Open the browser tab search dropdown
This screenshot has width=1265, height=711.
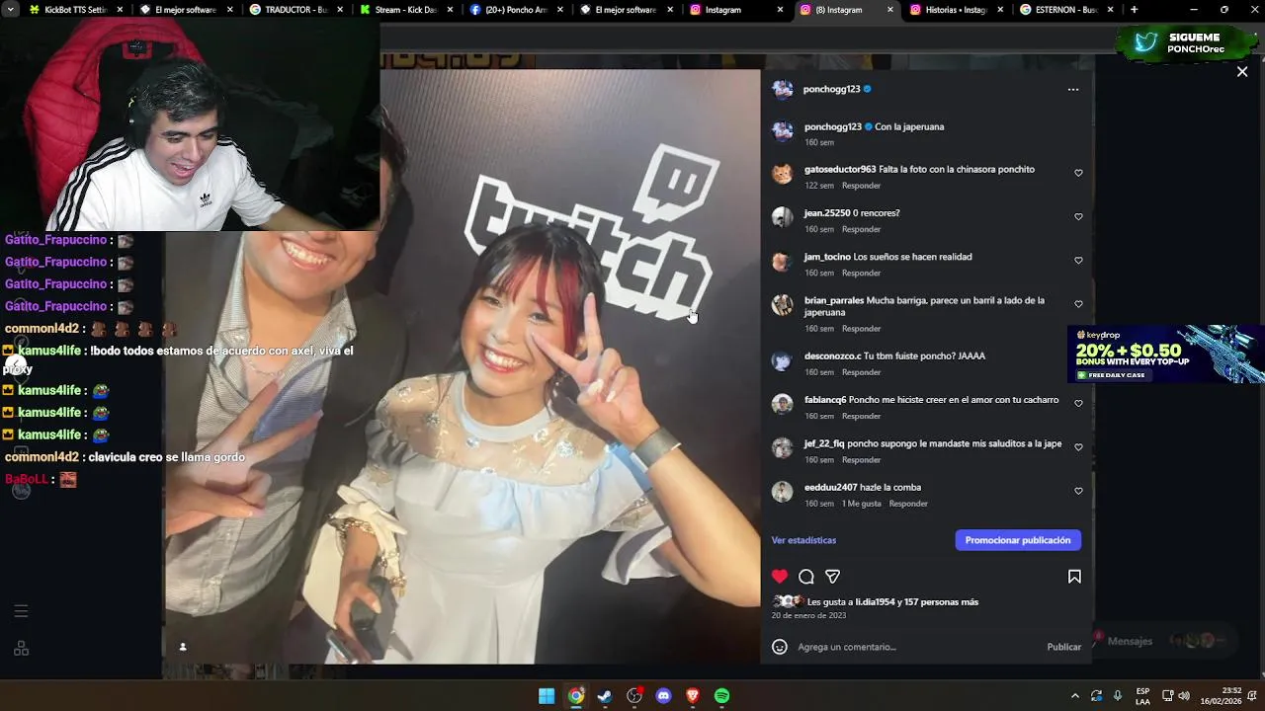(x=11, y=10)
